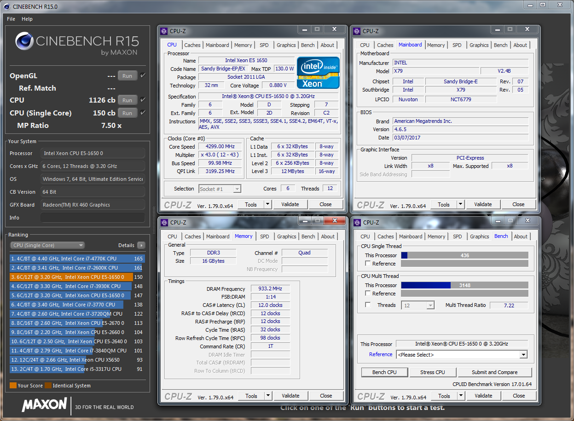The image size is (574, 421).
Task: Expand Tools dropdown arrow in Bench window
Action: pos(461,396)
